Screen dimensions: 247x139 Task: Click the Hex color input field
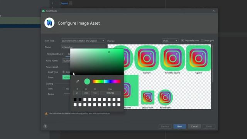point(110,93)
